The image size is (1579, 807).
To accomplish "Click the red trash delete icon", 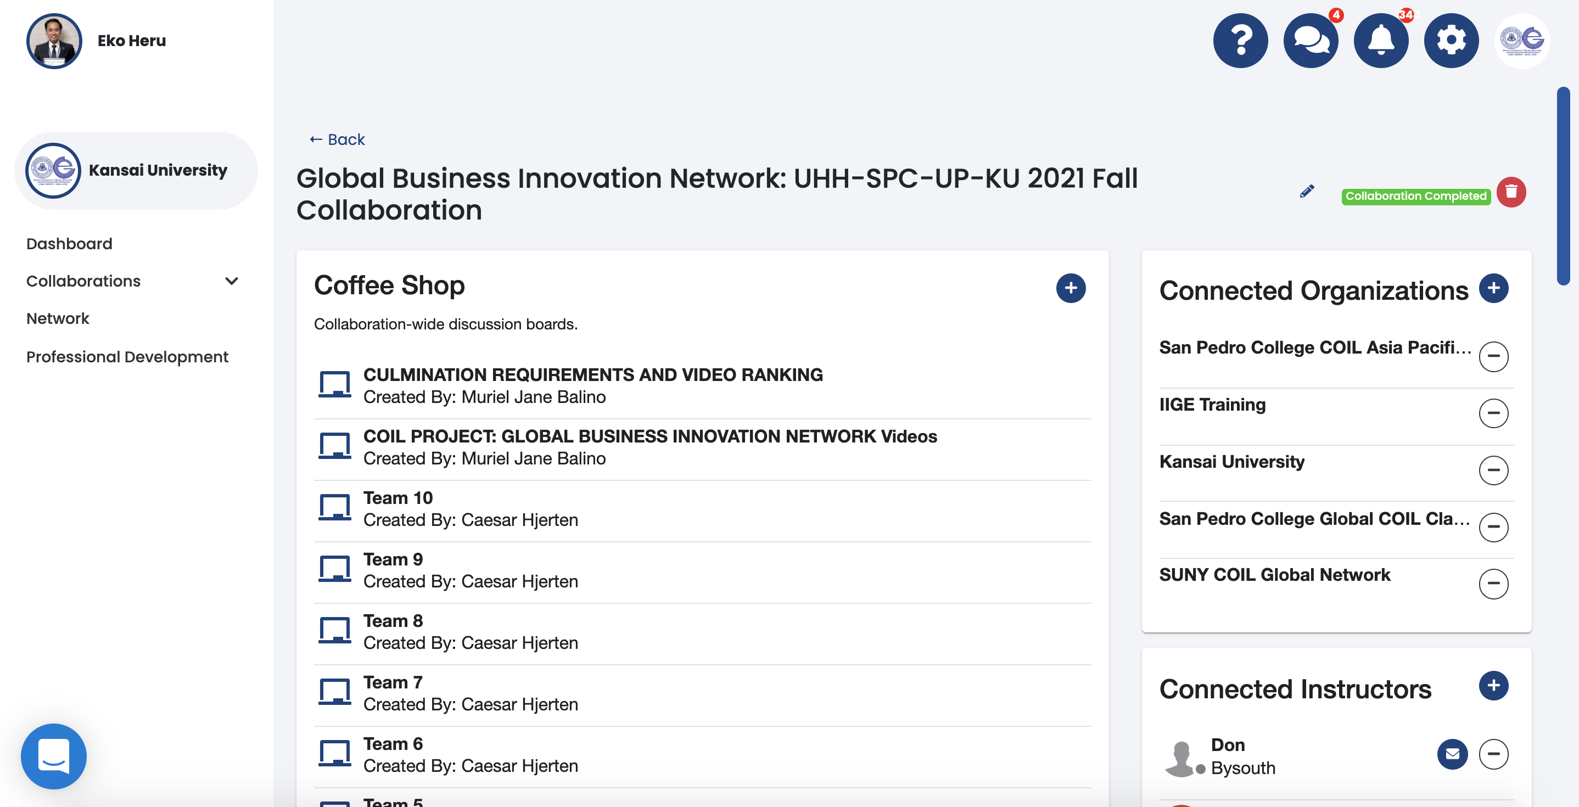I will tap(1511, 192).
